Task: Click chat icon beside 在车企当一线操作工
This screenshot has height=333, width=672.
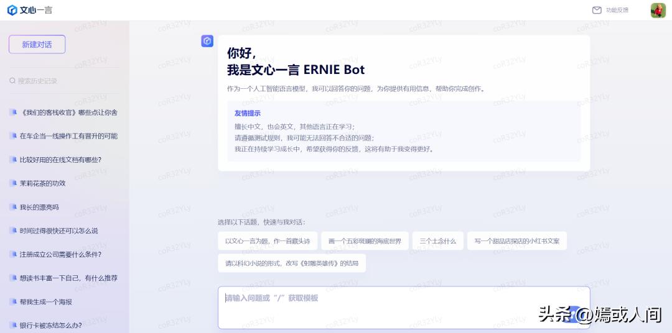Action: (13, 136)
